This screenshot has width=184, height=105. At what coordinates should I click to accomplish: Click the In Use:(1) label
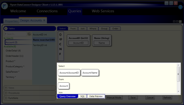click(8, 38)
